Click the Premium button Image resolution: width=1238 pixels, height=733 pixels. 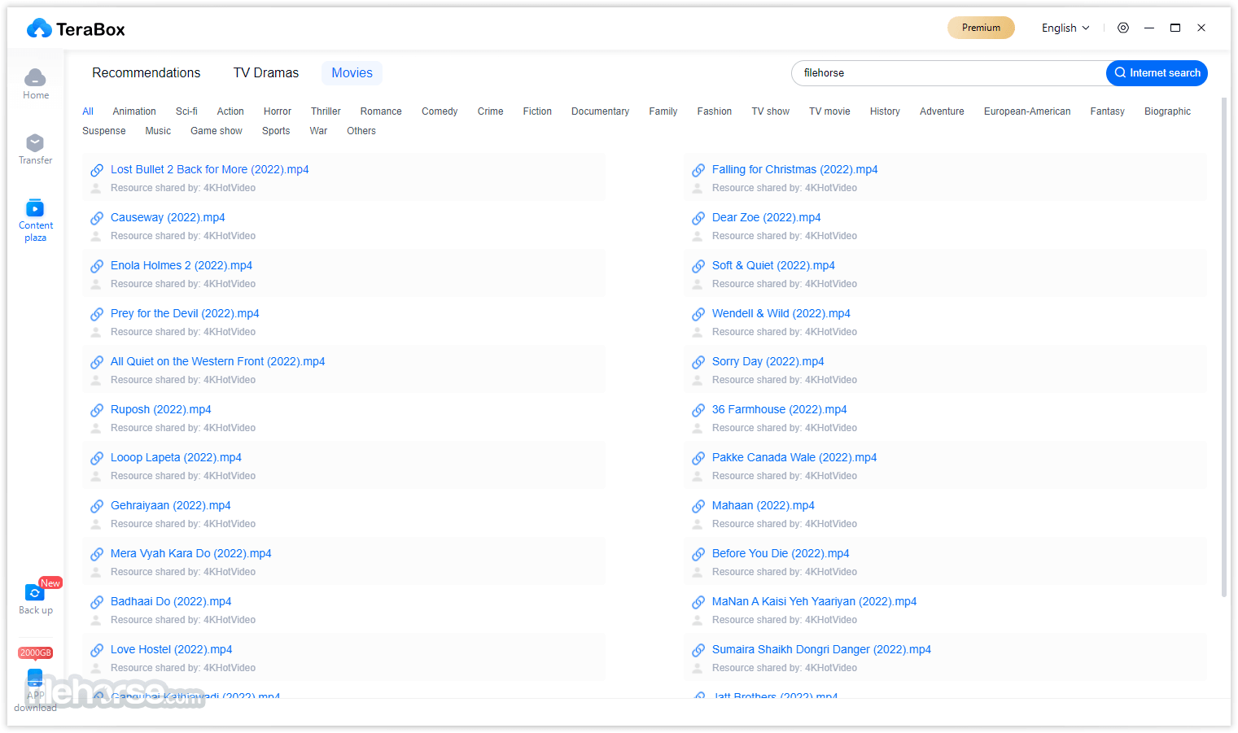click(981, 28)
